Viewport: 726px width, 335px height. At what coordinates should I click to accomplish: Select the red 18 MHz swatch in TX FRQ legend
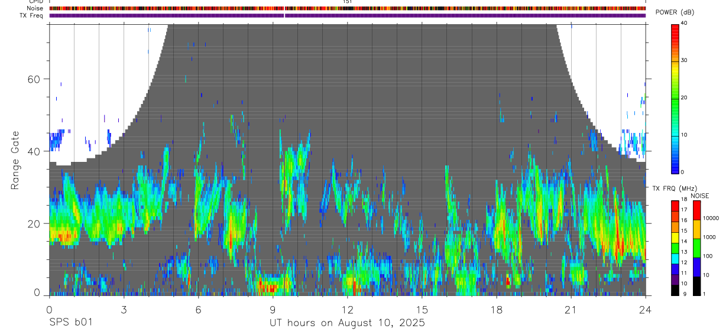675,204
